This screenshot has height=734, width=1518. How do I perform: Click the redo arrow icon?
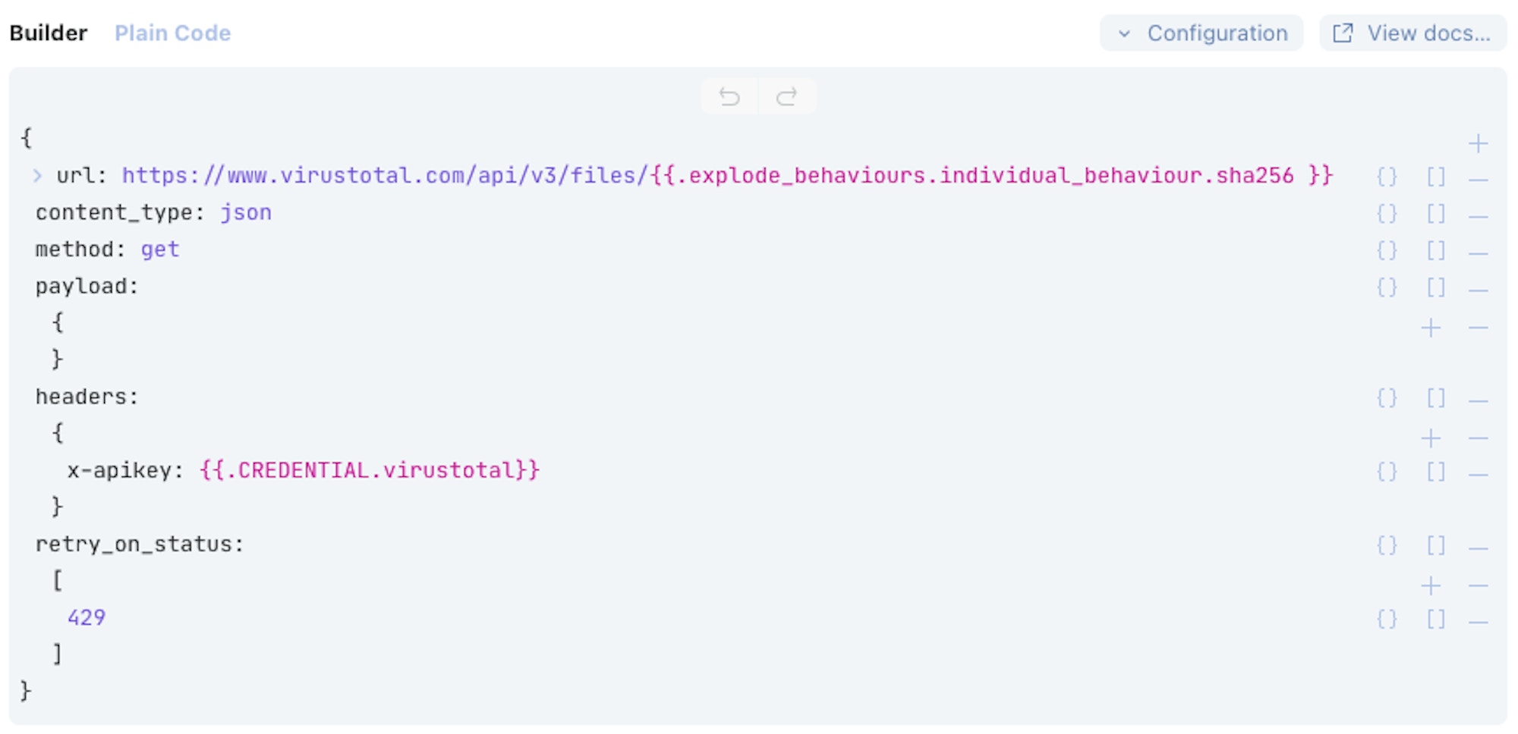click(x=787, y=96)
